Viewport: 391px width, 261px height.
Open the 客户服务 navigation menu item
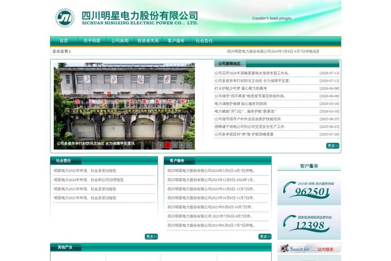click(176, 41)
